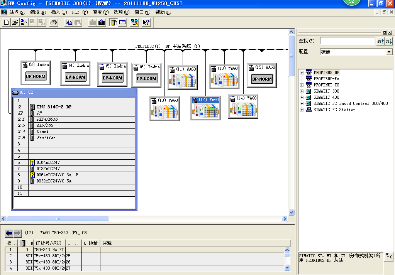Select the (14) WAGO station
The height and width of the screenshot is (275, 395).
(243, 106)
